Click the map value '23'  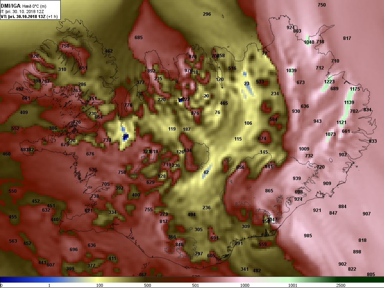pos(247,83)
